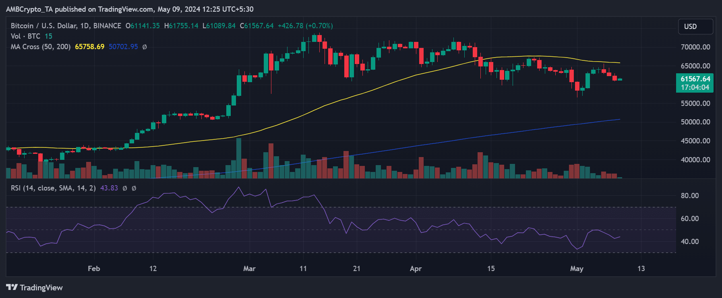
Task: Click the TradingView logo icon
Action: click(x=12, y=287)
